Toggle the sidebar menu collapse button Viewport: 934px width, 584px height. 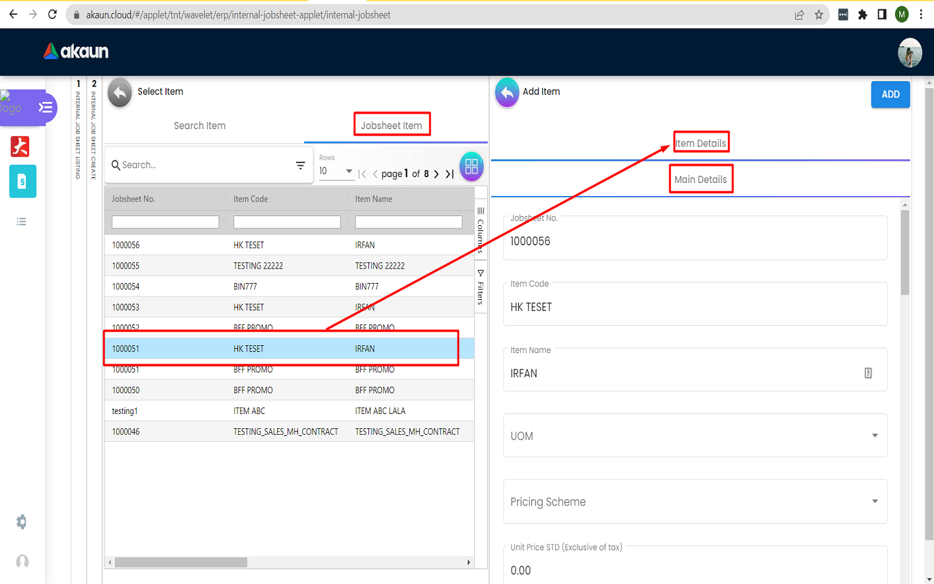(45, 108)
